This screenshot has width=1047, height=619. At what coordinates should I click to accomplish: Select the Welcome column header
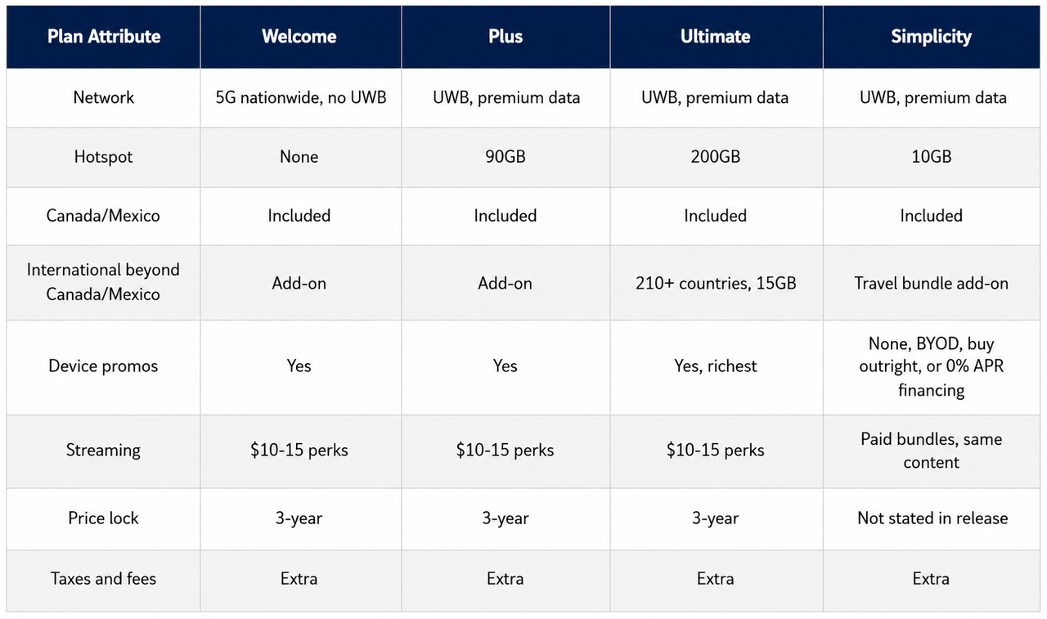299,37
